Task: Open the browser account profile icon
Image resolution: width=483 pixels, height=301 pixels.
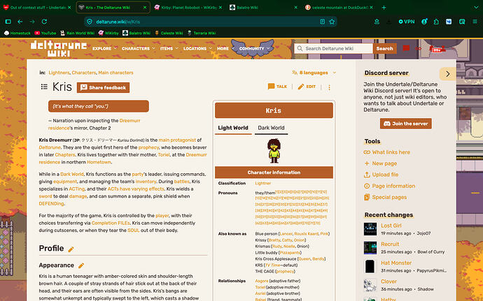Action: [x=424, y=22]
